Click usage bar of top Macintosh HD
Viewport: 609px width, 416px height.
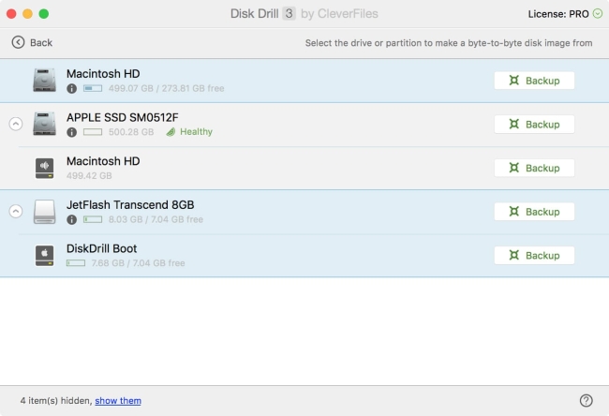(93, 89)
